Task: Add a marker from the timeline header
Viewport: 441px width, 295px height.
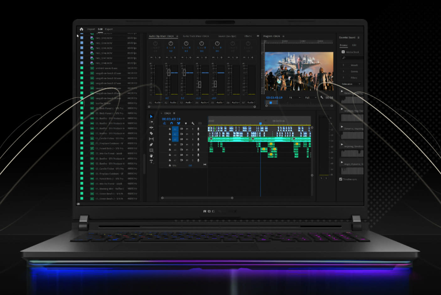Action: click(186, 123)
